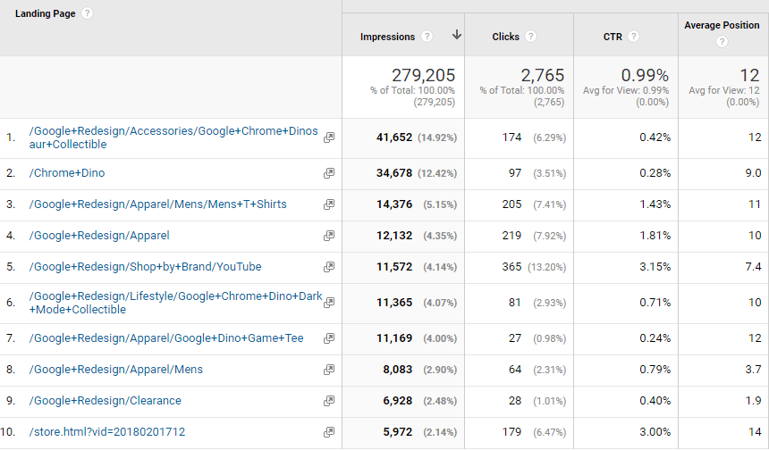The width and height of the screenshot is (769, 450).
Task: Select impressions value 11,169
Action: click(394, 338)
